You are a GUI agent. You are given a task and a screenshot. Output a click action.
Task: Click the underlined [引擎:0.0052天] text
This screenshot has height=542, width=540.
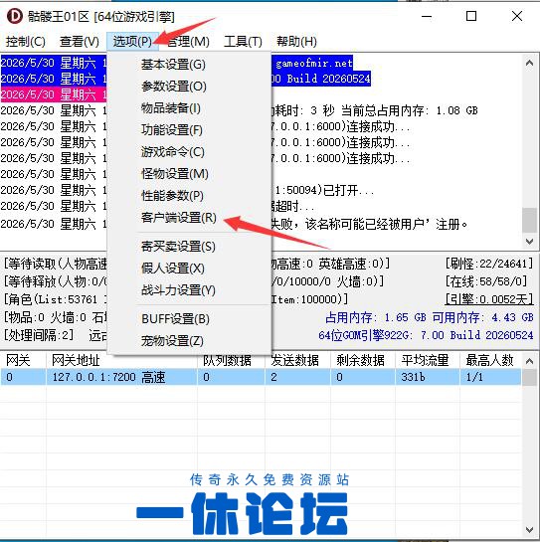click(489, 299)
